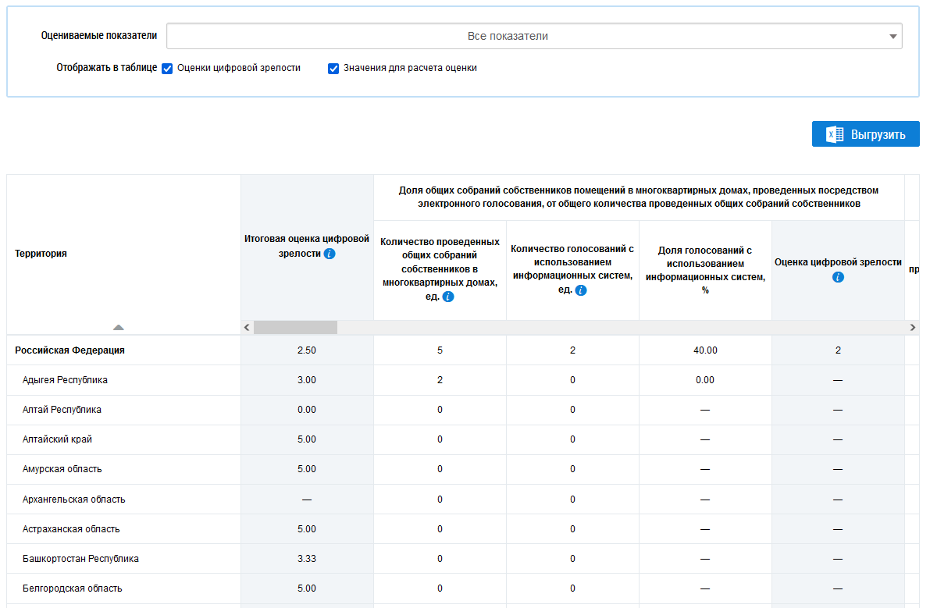Click the Архангельская область row

73,500
